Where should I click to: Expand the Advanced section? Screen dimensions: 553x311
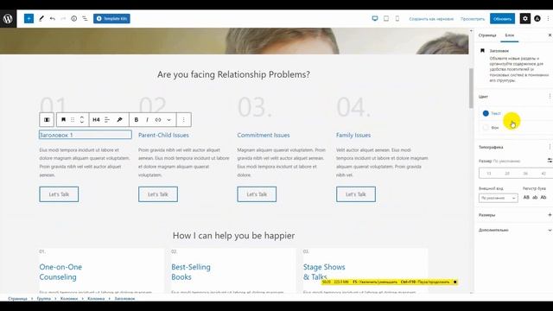[515, 230]
